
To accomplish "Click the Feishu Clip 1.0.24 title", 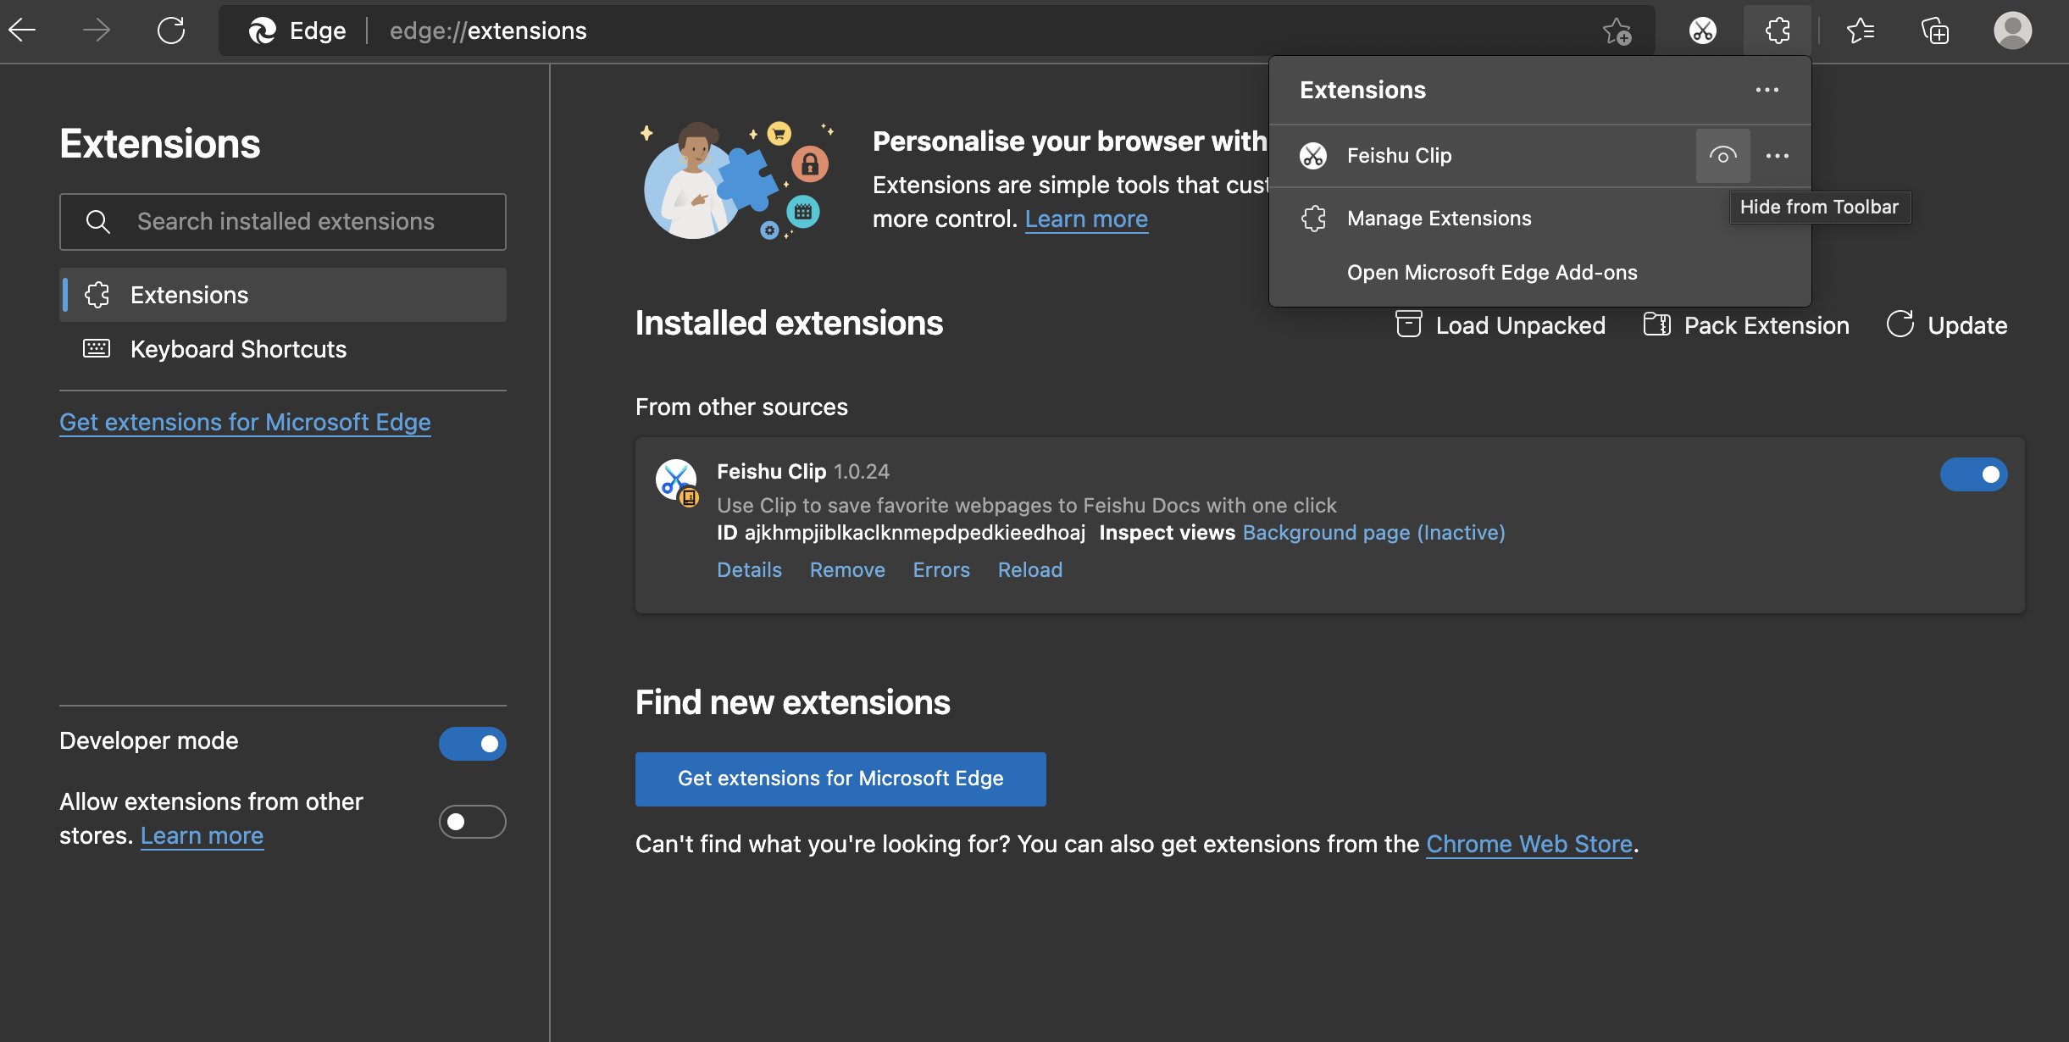I will 803,472.
